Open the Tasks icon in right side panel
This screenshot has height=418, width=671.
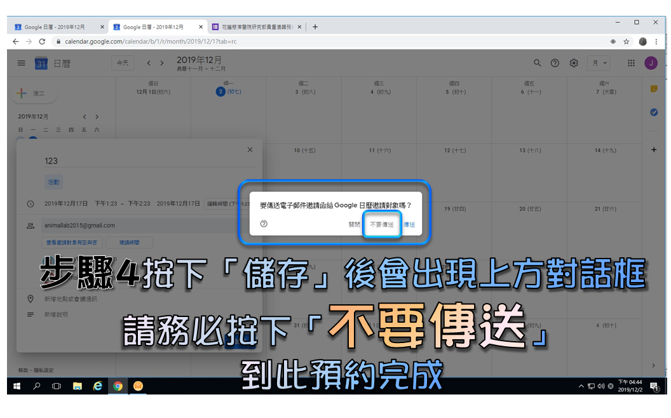(654, 112)
